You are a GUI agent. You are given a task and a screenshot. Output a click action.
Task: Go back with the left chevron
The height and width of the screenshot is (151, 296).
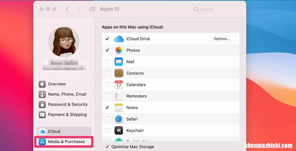pos(68,9)
